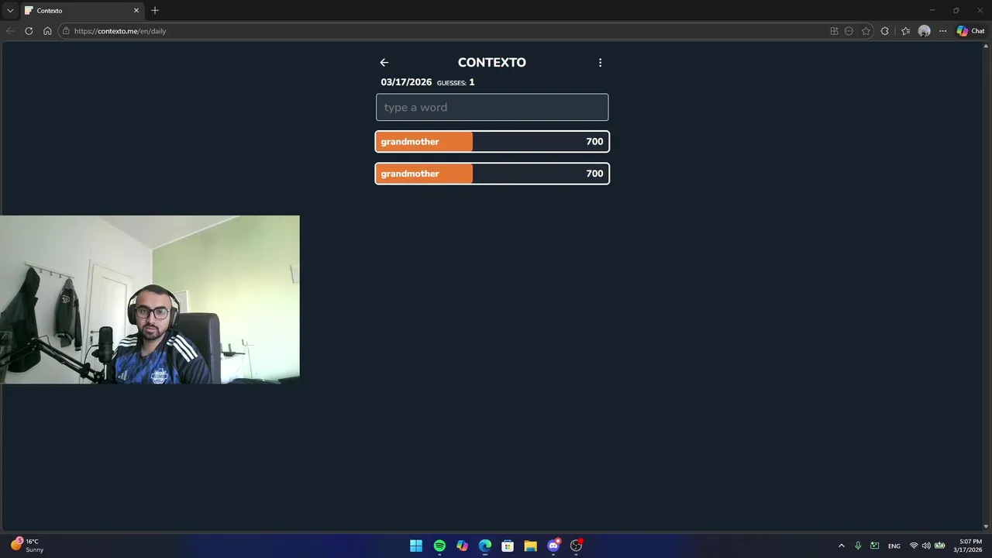
Task: Open Edge settings and more menu
Action: (x=942, y=31)
